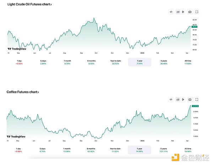The width and height of the screenshot is (213, 165).
Task: Select area style on the Coffee chart
Action: tap(177, 99)
